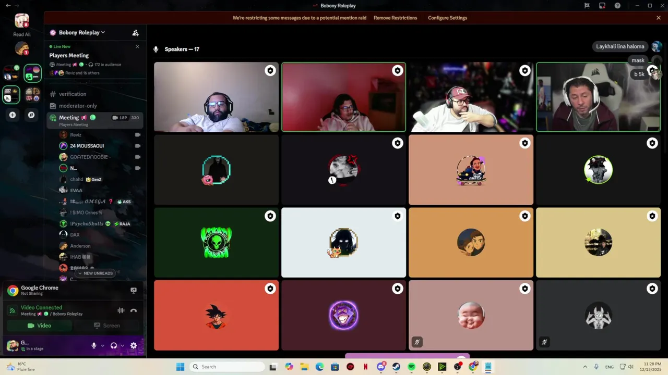Image resolution: width=668 pixels, height=375 pixels.
Task: Click purple monkey avatar speaker tile
Action: coord(343,316)
